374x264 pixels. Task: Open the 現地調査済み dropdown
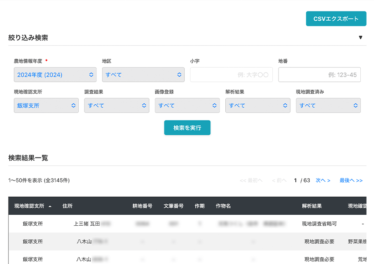tap(328, 106)
